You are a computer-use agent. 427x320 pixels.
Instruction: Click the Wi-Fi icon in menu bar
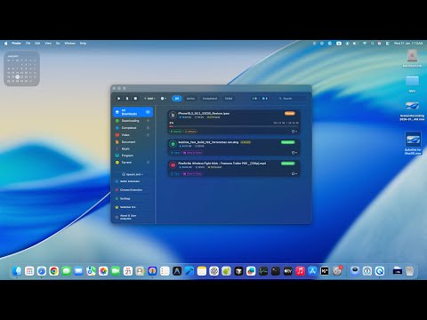pyautogui.click(x=365, y=44)
